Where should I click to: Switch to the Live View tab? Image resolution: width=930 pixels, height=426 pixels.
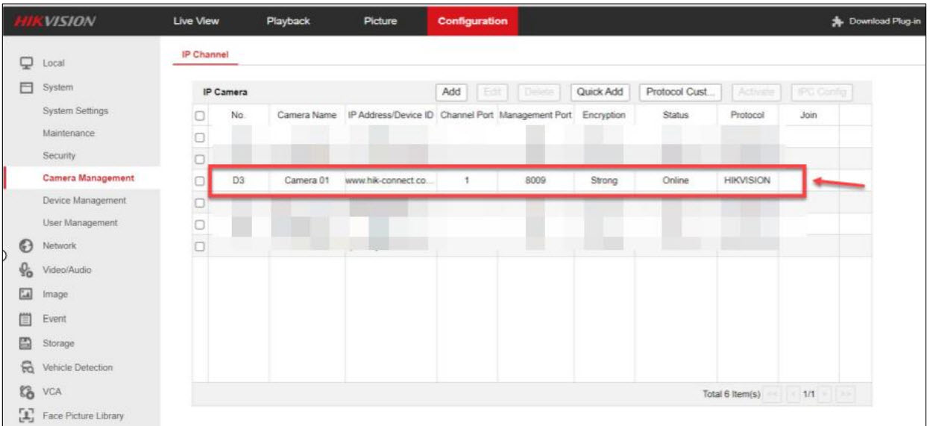196,21
